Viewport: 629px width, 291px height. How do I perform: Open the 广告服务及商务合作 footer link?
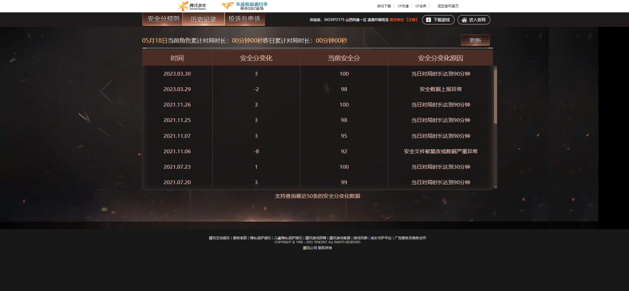pyautogui.click(x=410, y=238)
